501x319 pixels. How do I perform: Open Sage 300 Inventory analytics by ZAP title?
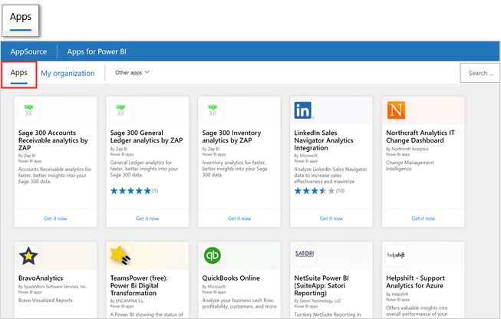click(232, 136)
